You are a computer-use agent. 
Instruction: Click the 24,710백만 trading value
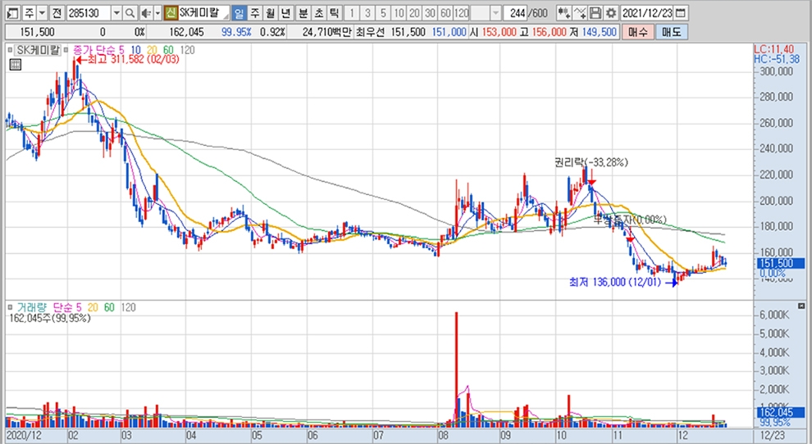(x=326, y=32)
